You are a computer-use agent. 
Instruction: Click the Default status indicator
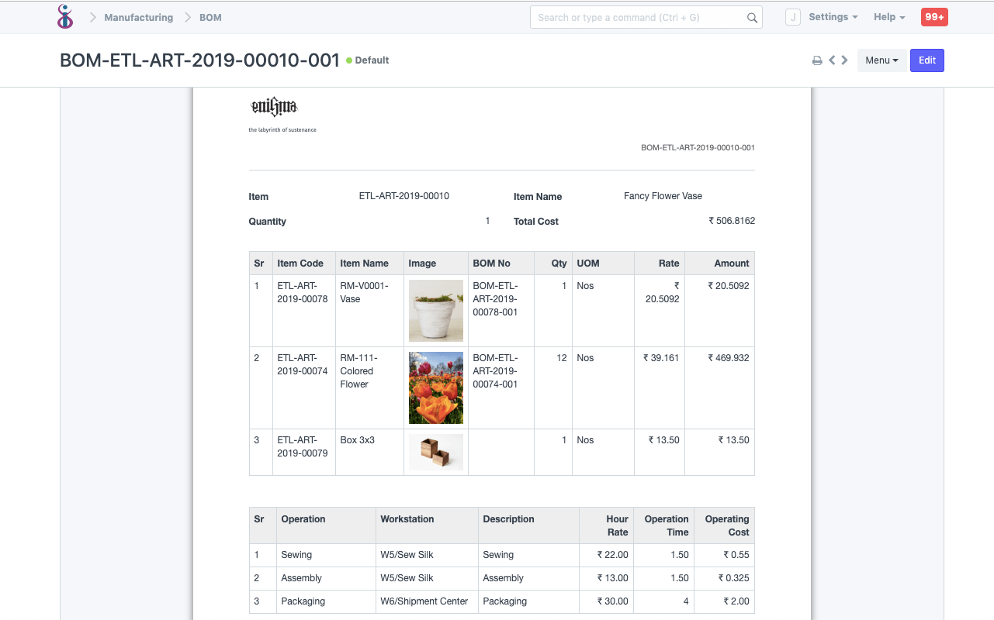[367, 60]
